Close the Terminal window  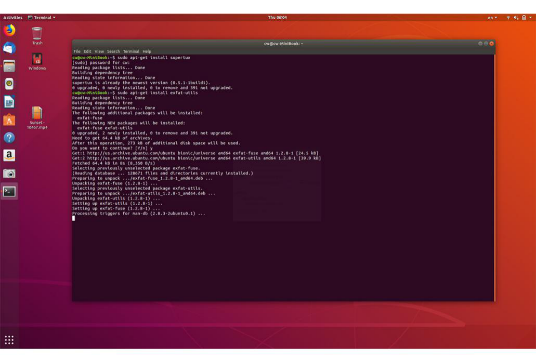pos(492,43)
